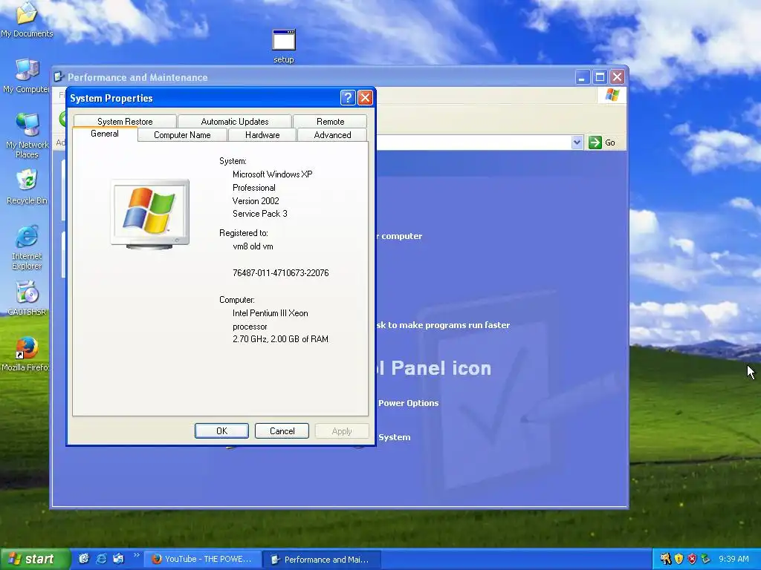
Task: Open My Documents desktop icon
Action: pos(27,19)
